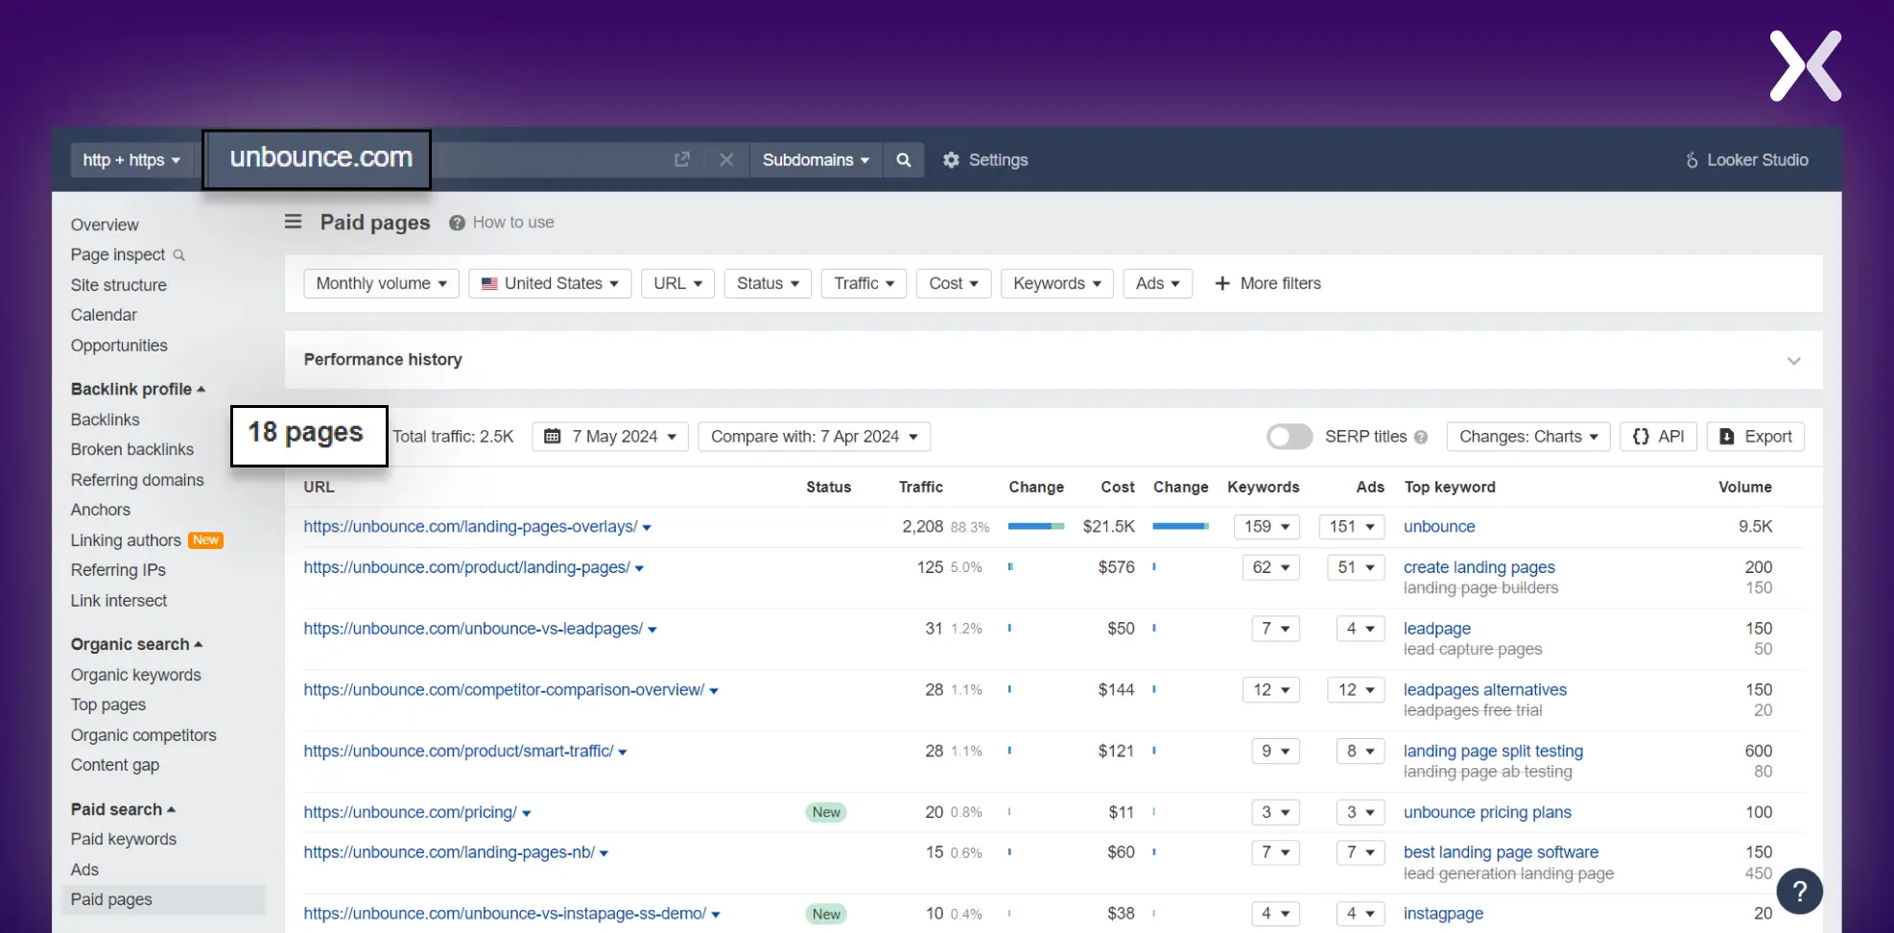Screen dimensions: 1894x933
Task: Open the Subdomains mode dropdown
Action: click(816, 160)
